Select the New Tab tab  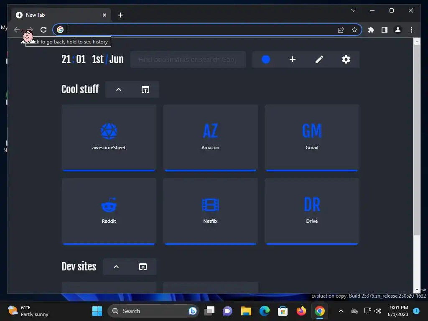61,15
